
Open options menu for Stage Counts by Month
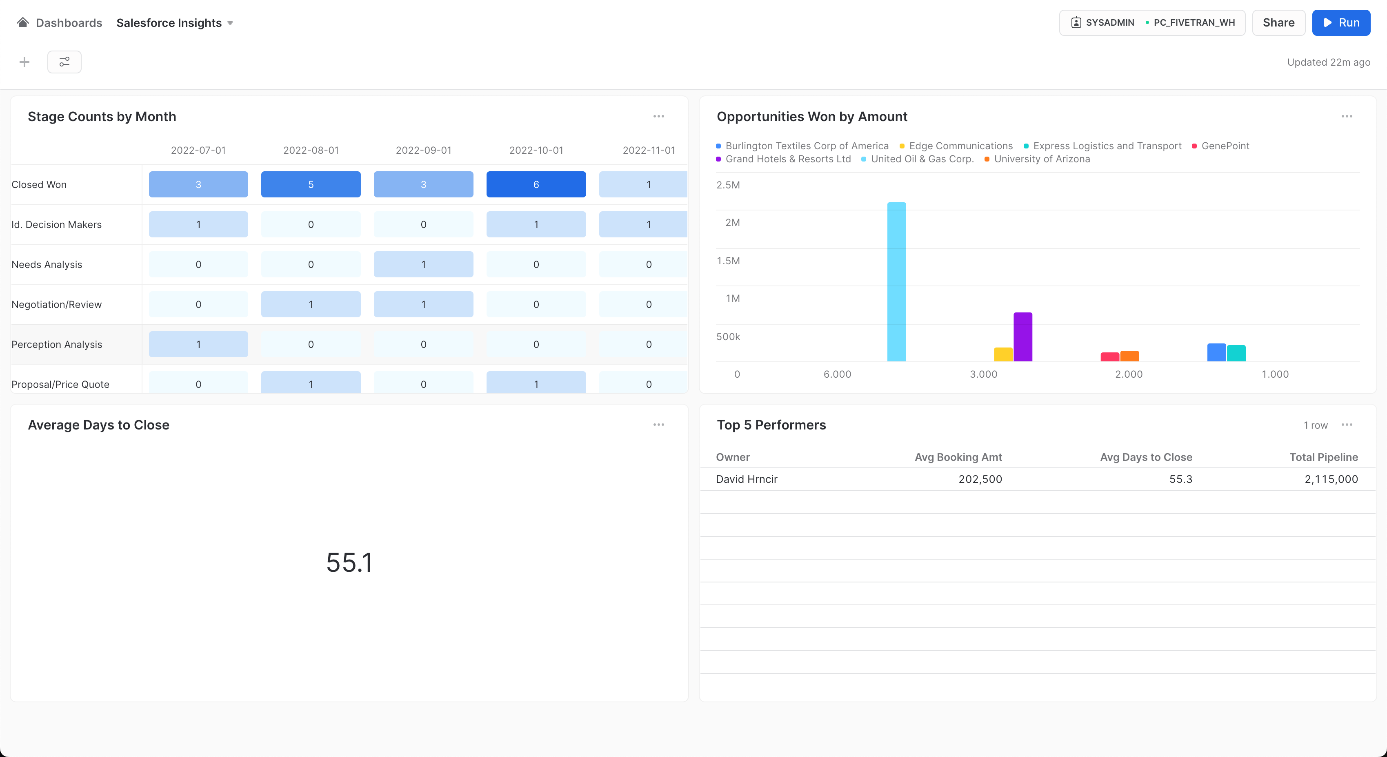point(658,116)
